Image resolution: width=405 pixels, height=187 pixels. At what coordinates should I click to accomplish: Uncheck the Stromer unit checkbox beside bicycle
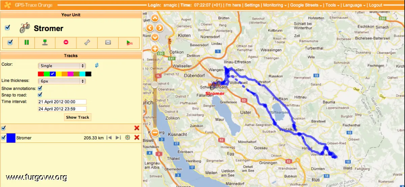coord(8,27)
